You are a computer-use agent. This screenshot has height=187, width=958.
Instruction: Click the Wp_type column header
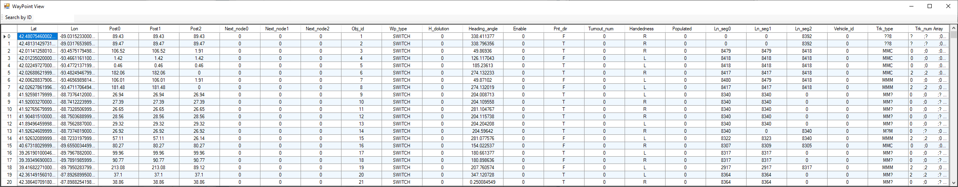398,29
